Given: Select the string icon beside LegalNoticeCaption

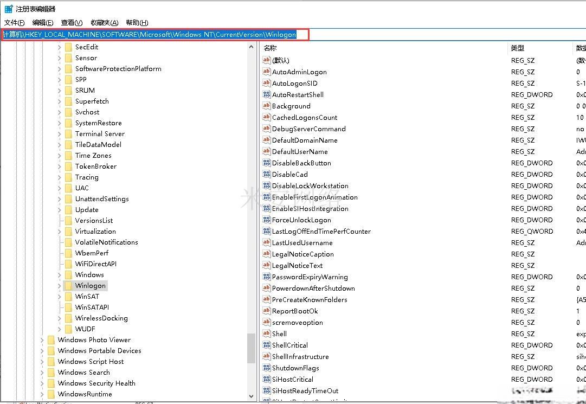Looking at the screenshot, I should pos(267,254).
